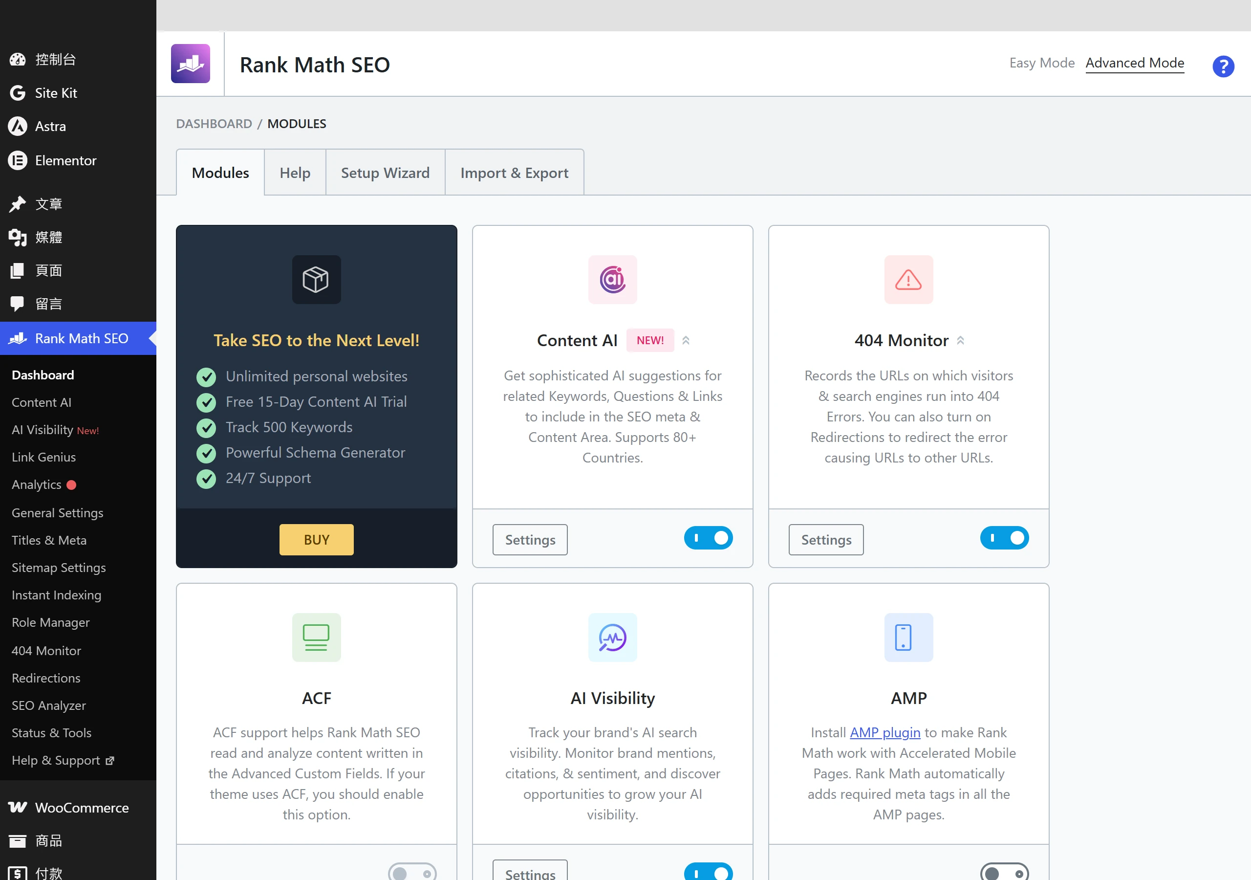Click the NEW! badge beside Content AI
The height and width of the screenshot is (880, 1251).
(650, 340)
